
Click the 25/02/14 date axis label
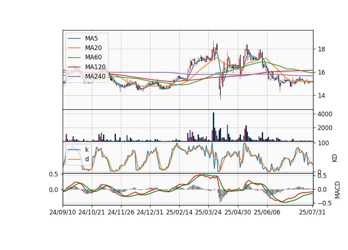pyautogui.click(x=179, y=212)
